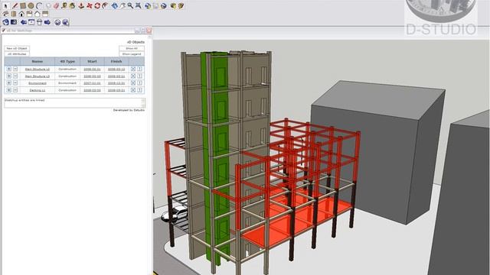Click the blue right arrow icon

pos(47,22)
